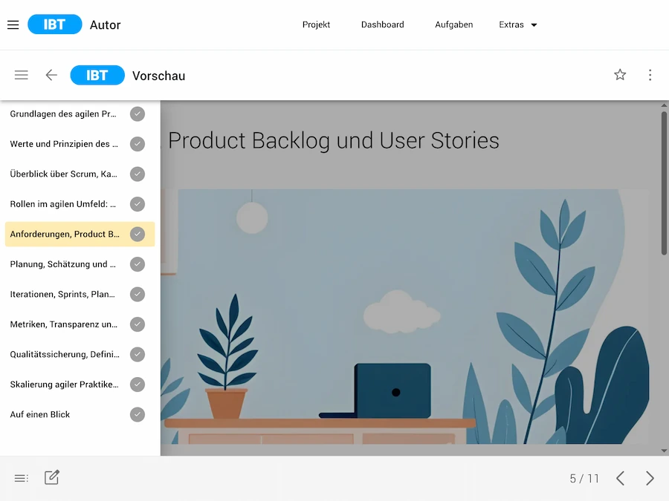Click checkmark next to Rollen im agilen Umfeld
Image resolution: width=669 pixels, height=501 pixels.
[x=138, y=204]
